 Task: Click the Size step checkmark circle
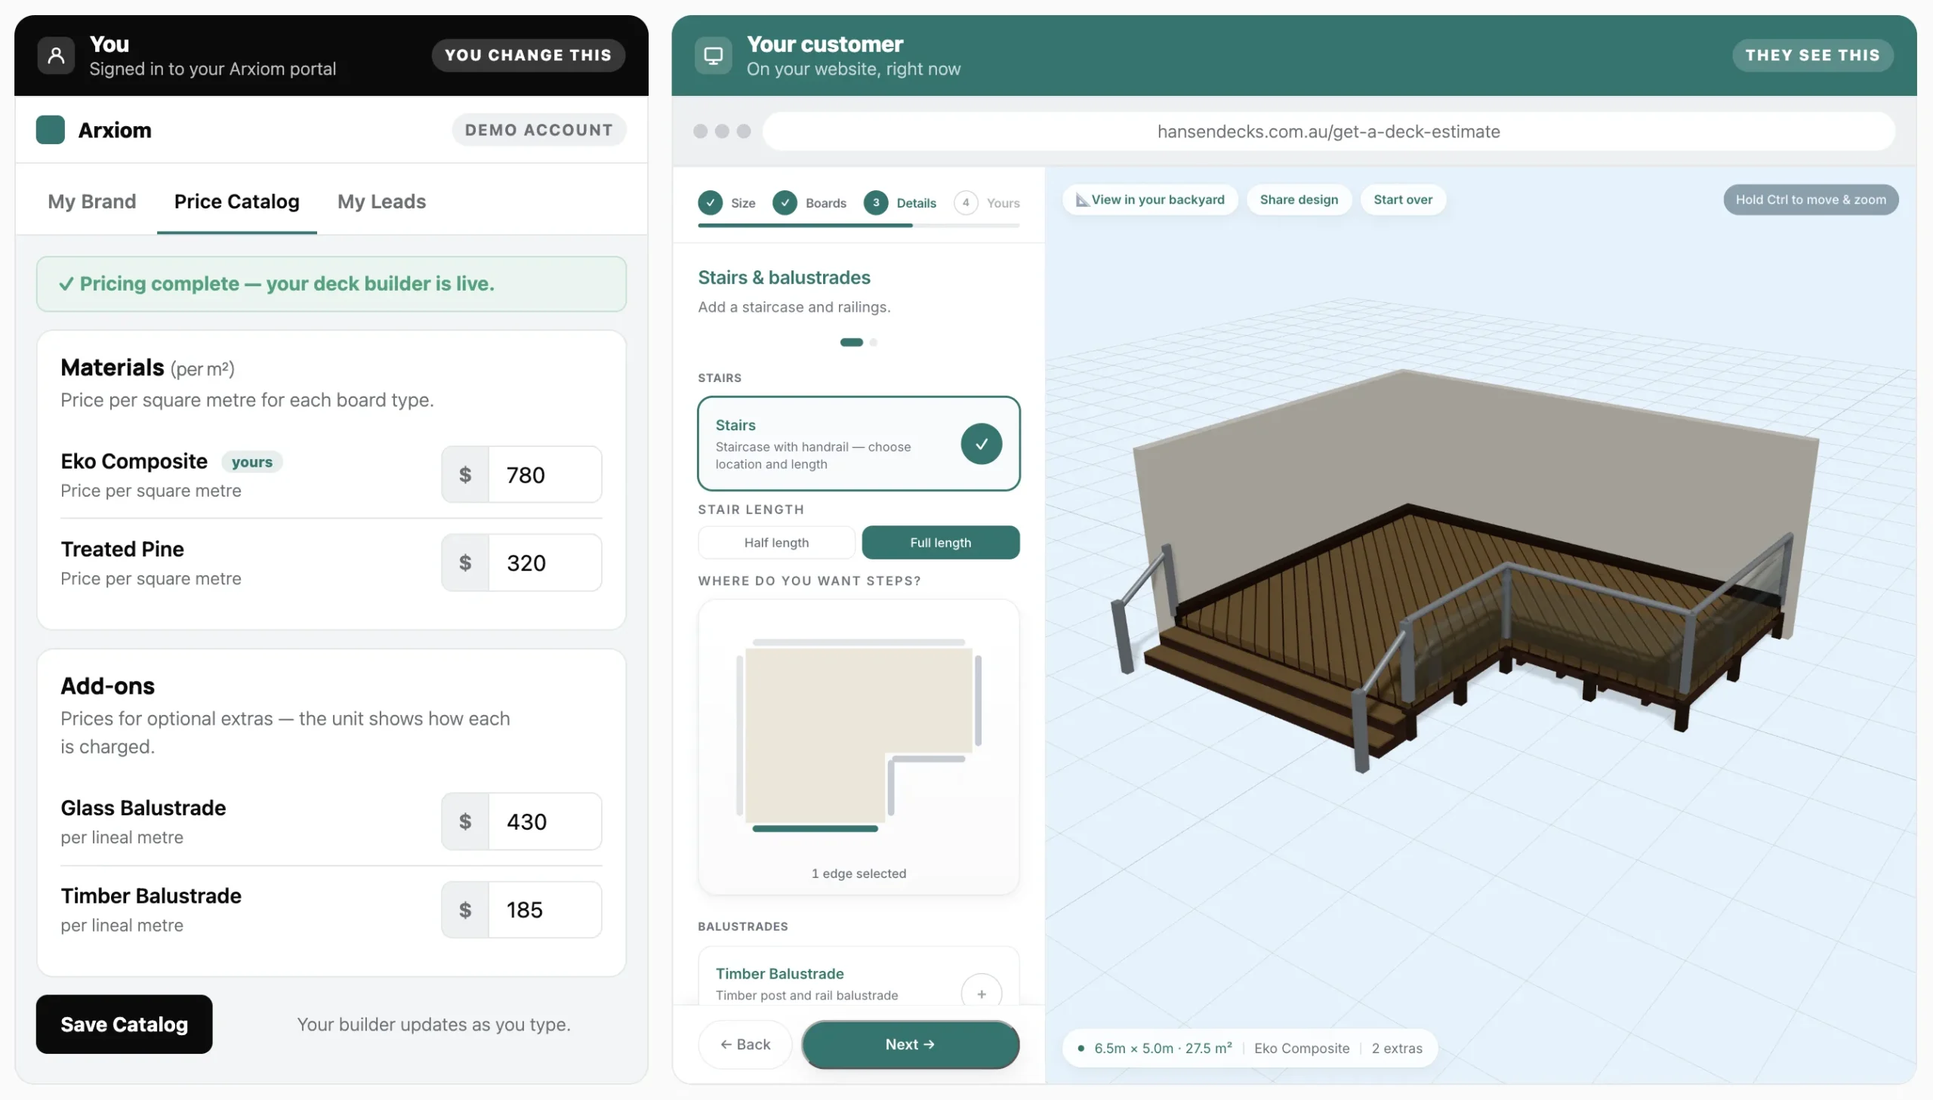click(x=710, y=202)
